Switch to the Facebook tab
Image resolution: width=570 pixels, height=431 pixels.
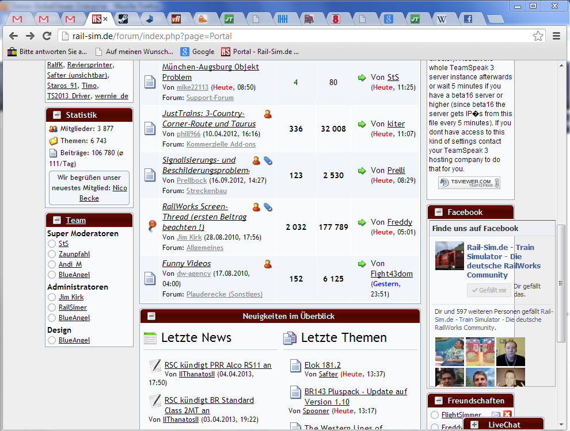[468, 19]
